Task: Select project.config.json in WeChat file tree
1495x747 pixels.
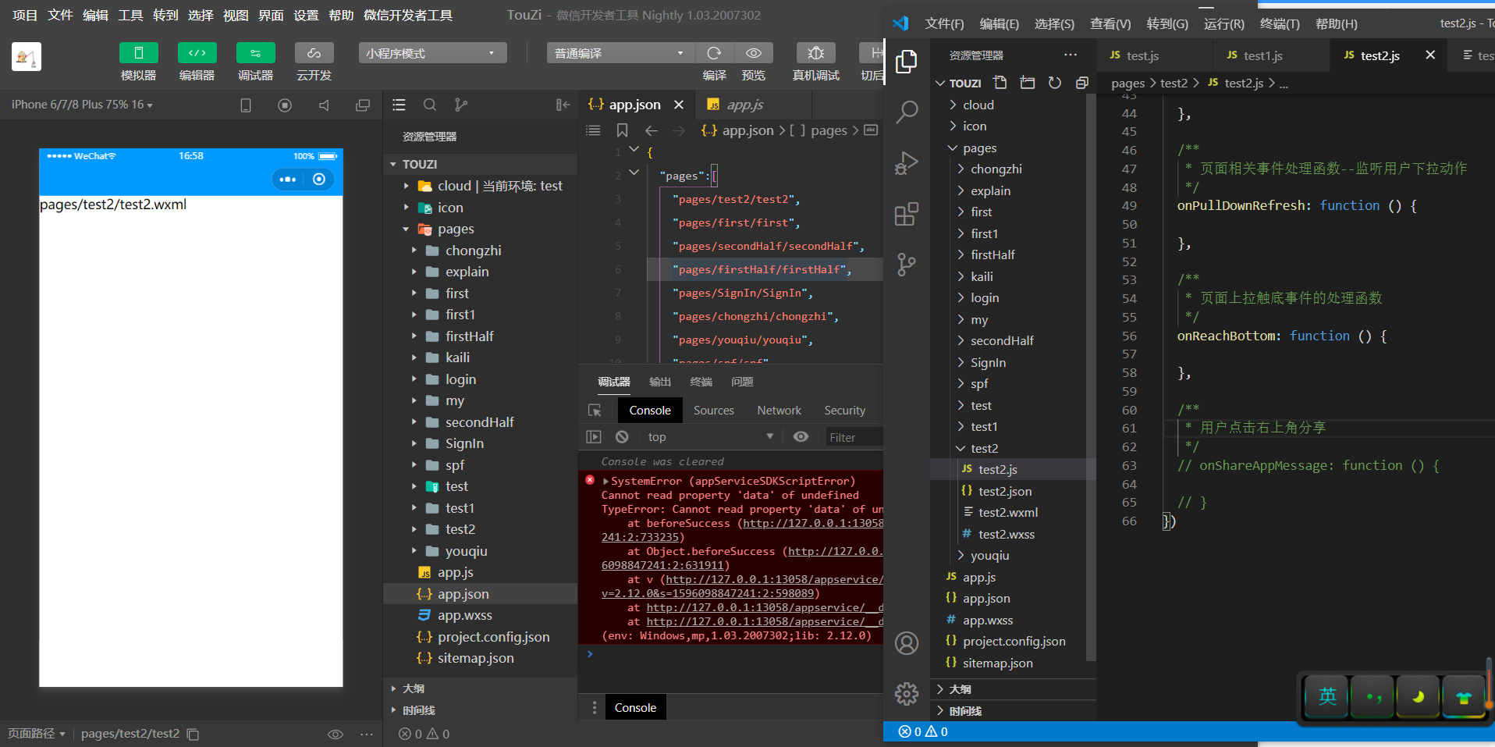Action: (x=493, y=637)
